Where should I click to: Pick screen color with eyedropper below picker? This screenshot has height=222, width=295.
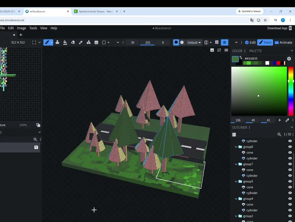(287, 120)
